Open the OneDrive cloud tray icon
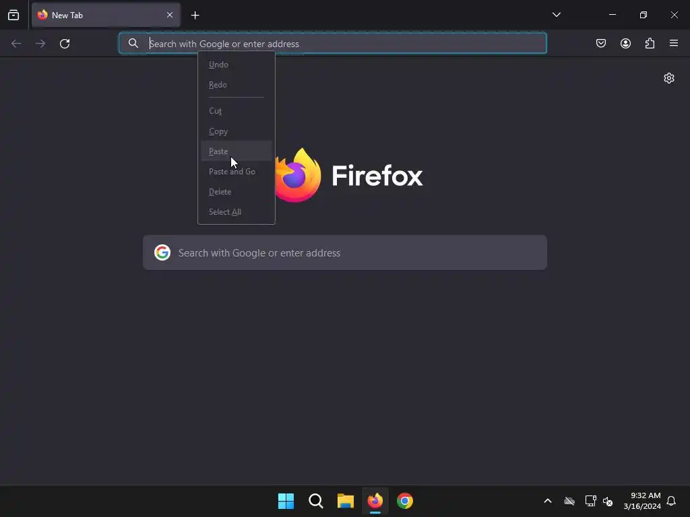Image resolution: width=690 pixels, height=517 pixels. 569,501
